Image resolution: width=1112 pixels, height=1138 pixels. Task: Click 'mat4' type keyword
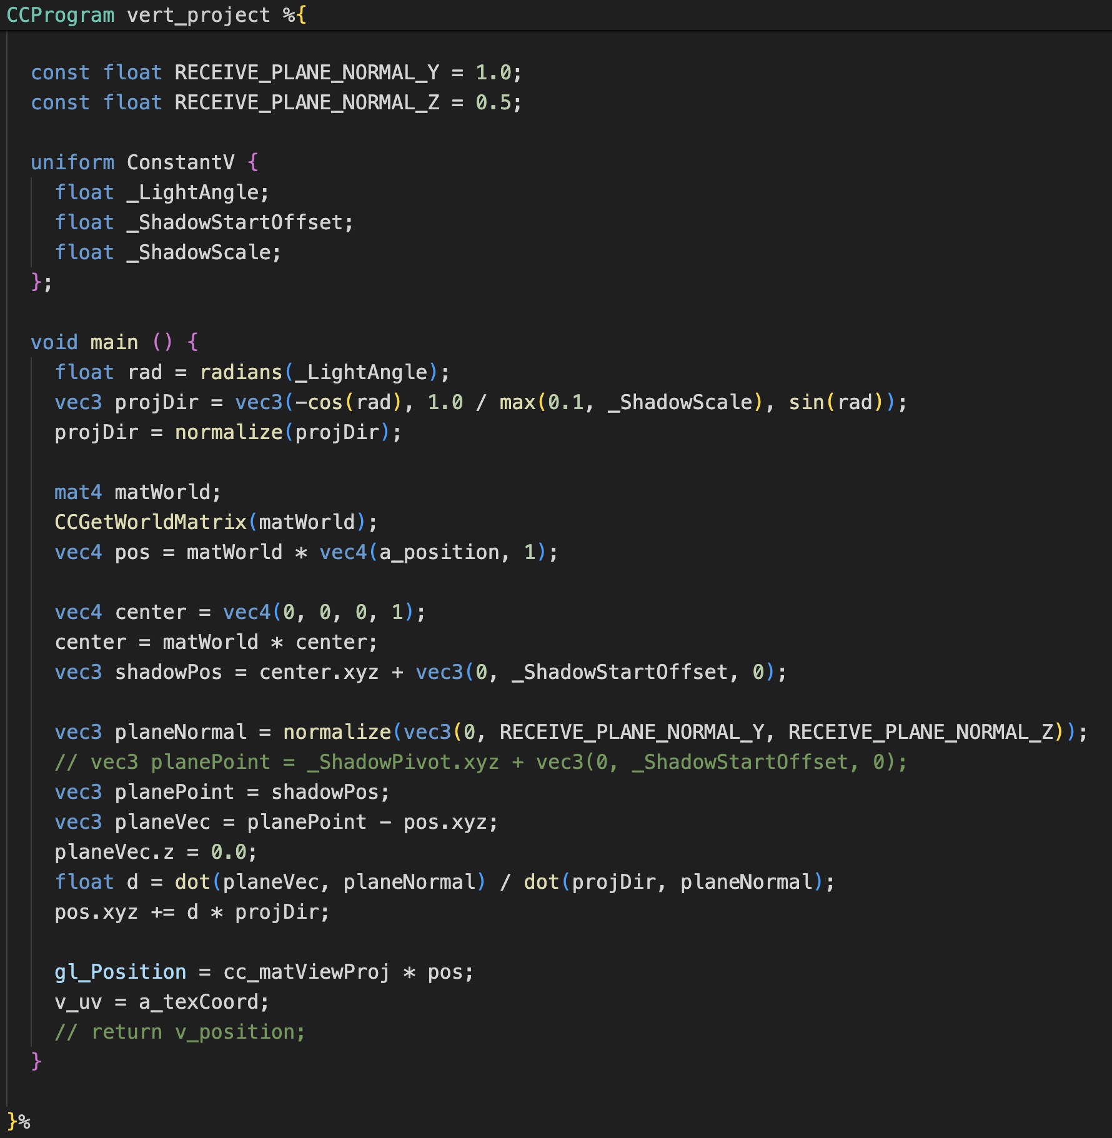coord(78,492)
